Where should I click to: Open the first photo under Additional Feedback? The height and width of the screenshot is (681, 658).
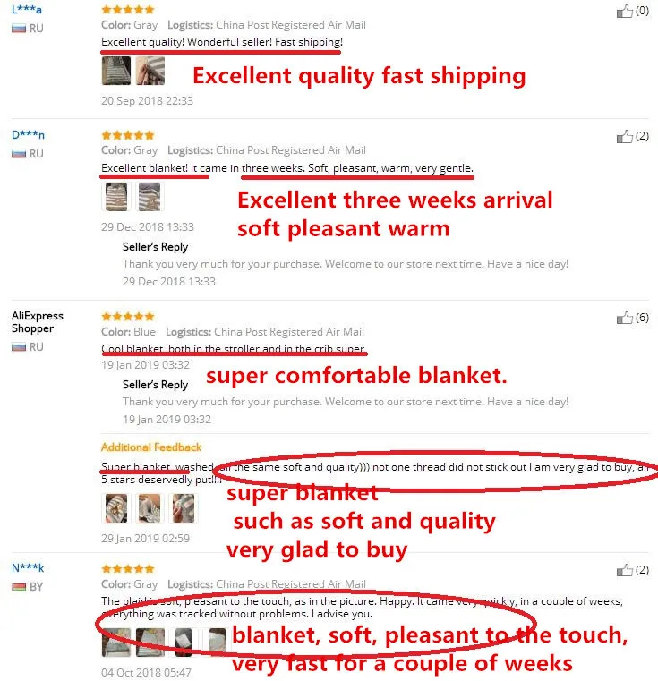[116, 507]
